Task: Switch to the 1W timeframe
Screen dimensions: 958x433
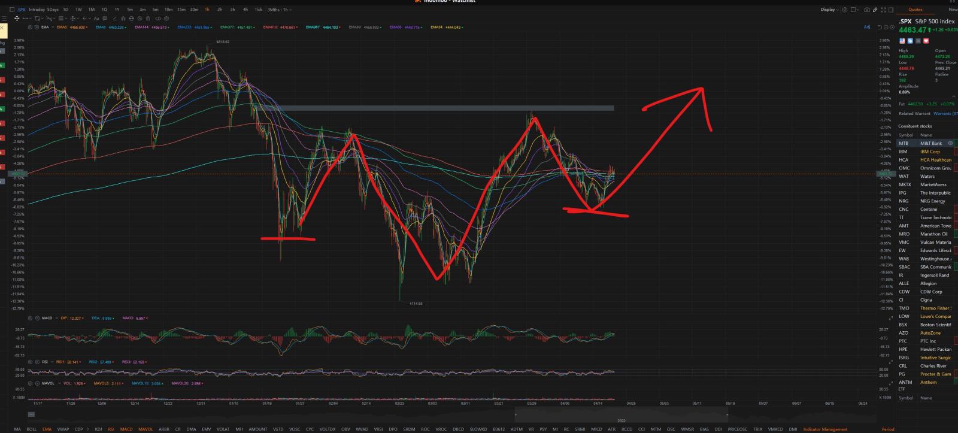Action: (x=78, y=10)
